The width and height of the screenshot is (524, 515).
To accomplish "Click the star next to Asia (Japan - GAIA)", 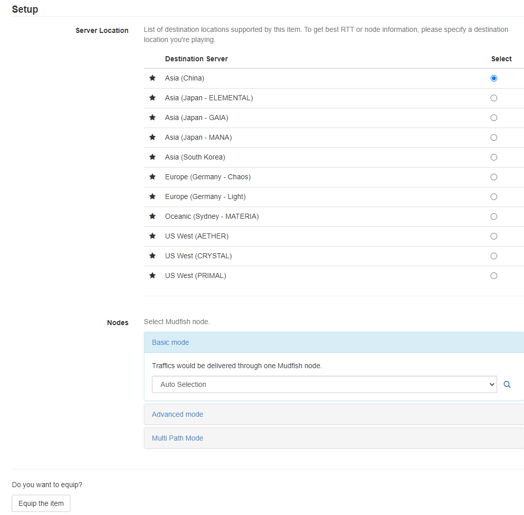I will (x=152, y=118).
